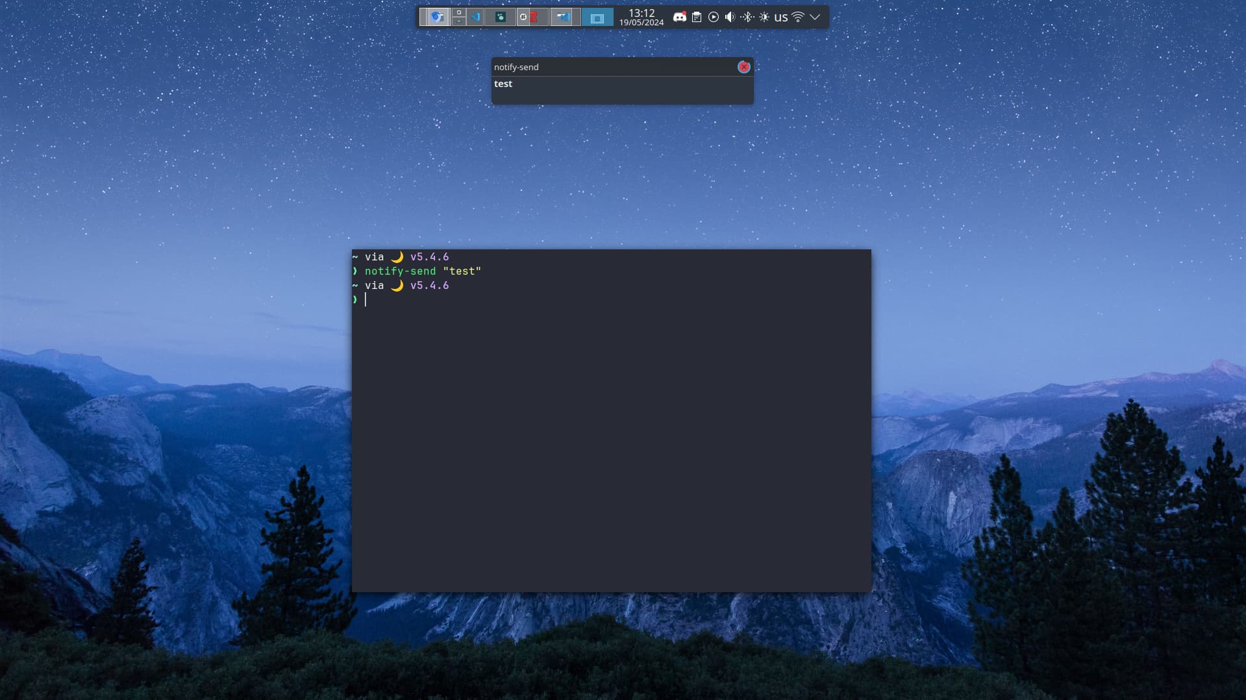Mute audio using the speaker tray icon
Viewport: 1246px width, 700px height.
point(730,17)
